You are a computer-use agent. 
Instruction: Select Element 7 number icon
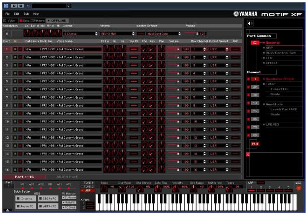[x=255, y=127]
